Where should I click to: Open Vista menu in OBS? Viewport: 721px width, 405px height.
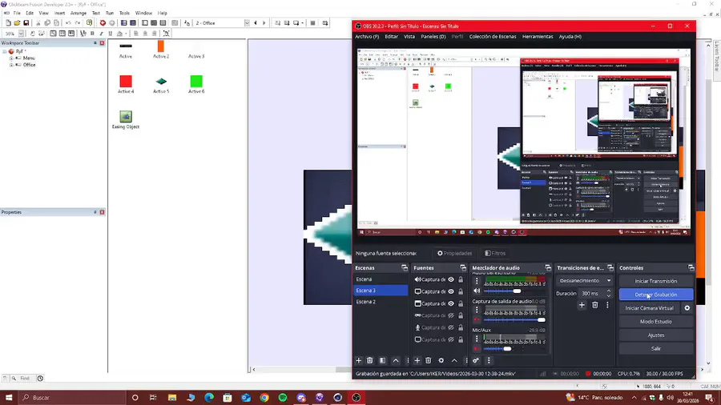[x=409, y=37]
